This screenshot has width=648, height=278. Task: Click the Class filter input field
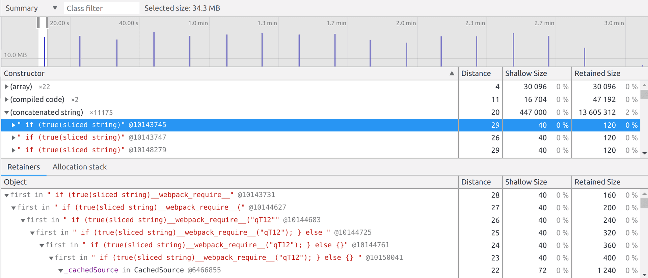point(101,8)
